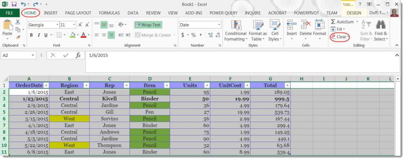Viewport: 405px width, 160px height.
Task: Open the Region column filter dropdown
Action: (86, 85)
